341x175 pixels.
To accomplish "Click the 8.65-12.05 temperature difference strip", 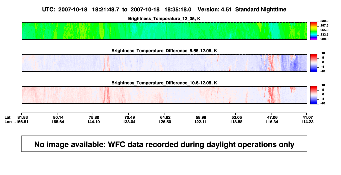I will (x=164, y=63).
